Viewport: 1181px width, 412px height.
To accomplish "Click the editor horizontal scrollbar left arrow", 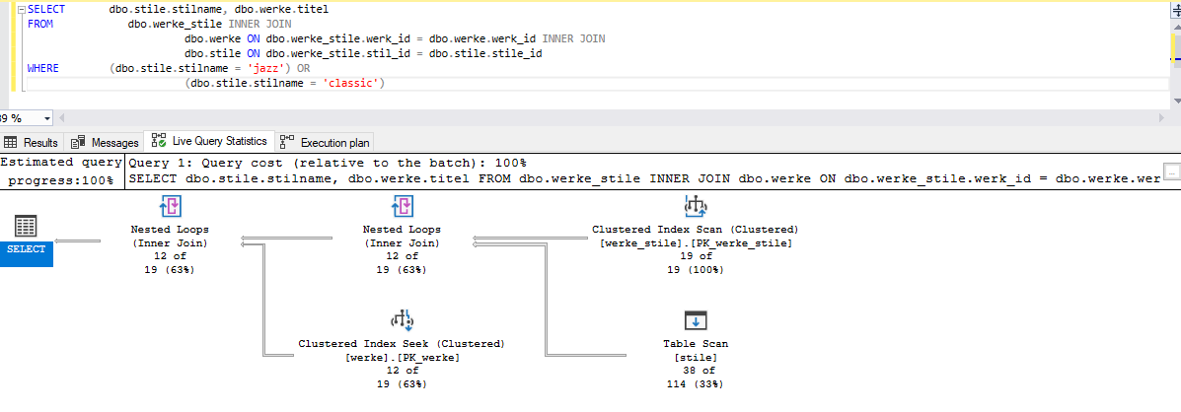I will [60, 117].
